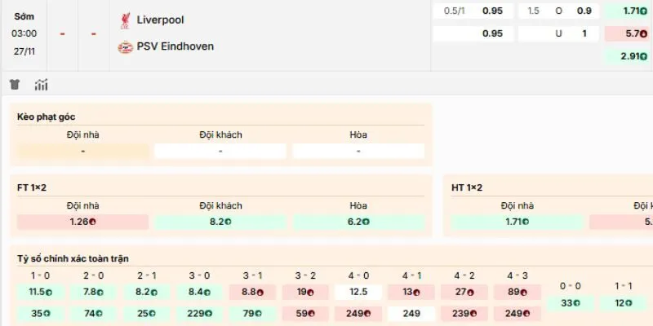
Task: Pick away score odds 59 under 3-2
Action: pos(305,314)
